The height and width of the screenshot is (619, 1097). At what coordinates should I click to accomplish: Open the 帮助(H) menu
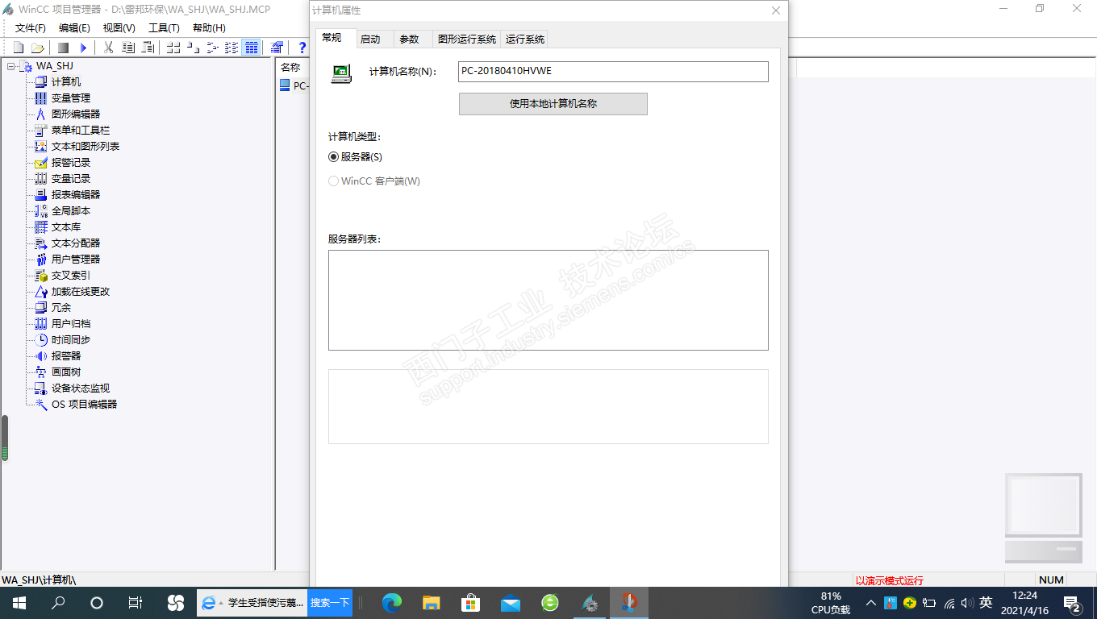click(x=209, y=27)
